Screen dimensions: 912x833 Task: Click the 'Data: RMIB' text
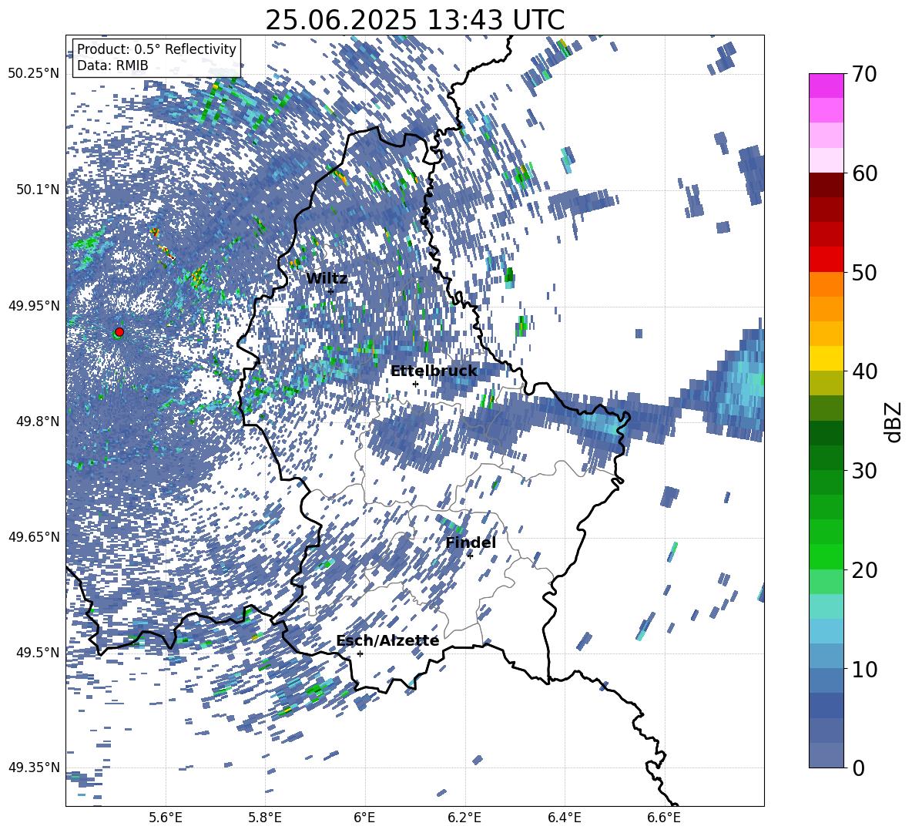coord(112,65)
